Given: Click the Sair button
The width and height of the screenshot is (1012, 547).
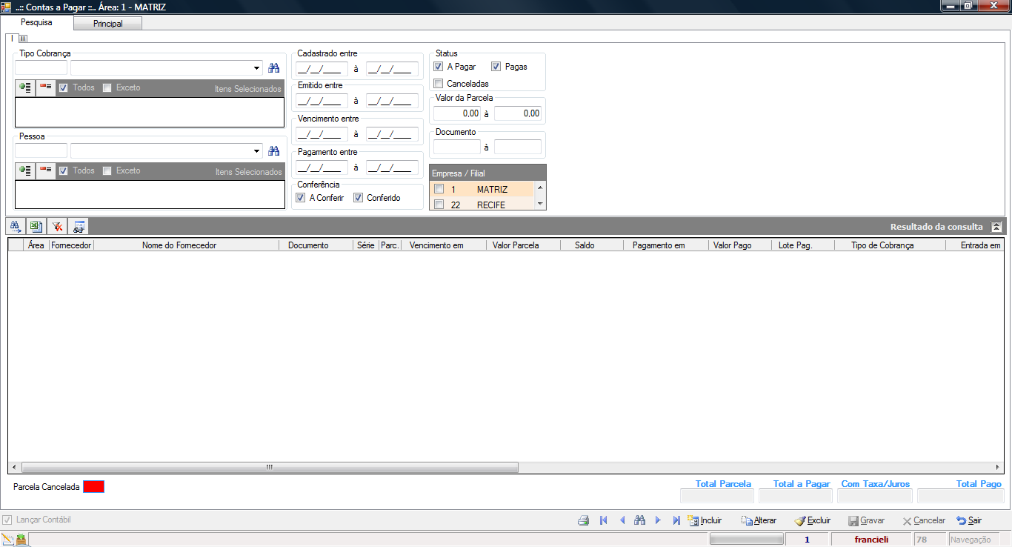Looking at the screenshot, I should (x=969, y=520).
